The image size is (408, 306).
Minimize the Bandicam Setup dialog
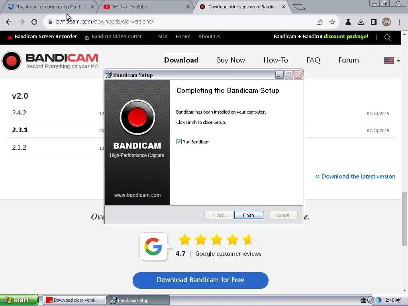point(279,75)
